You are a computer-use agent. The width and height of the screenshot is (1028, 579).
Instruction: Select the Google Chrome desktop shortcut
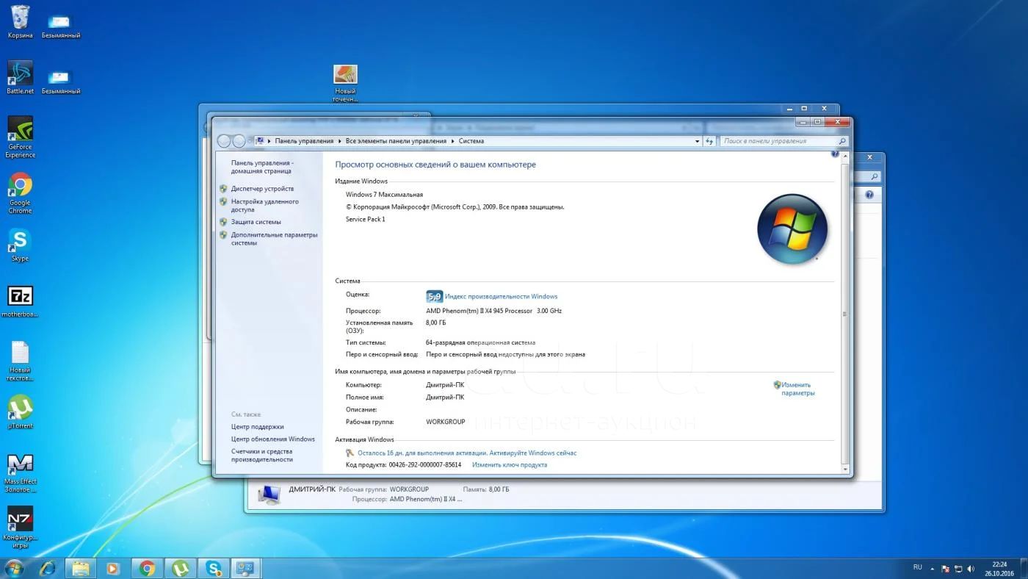20,193
